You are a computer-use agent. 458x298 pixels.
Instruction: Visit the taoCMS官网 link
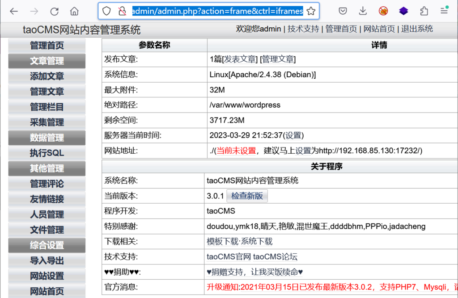(x=229, y=256)
